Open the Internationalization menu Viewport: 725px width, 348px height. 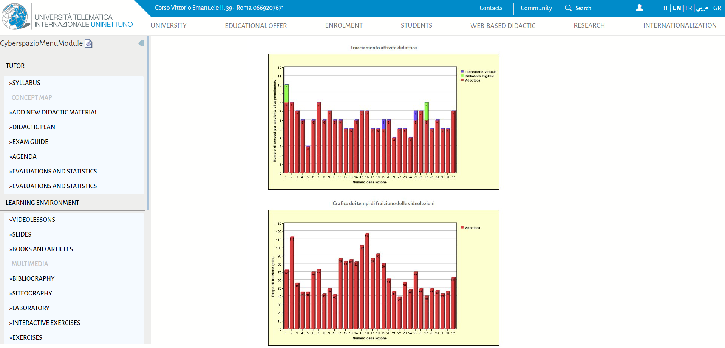click(680, 26)
